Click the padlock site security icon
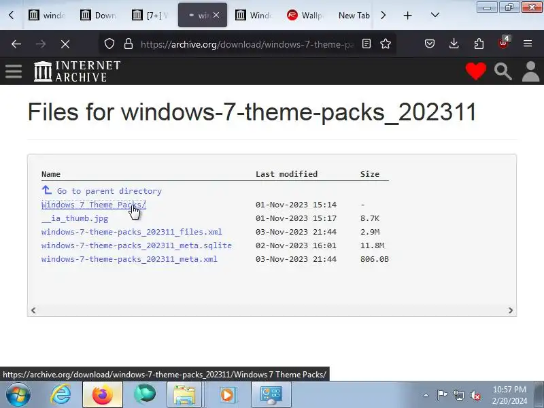The width and height of the screenshot is (544, 408). (129, 44)
